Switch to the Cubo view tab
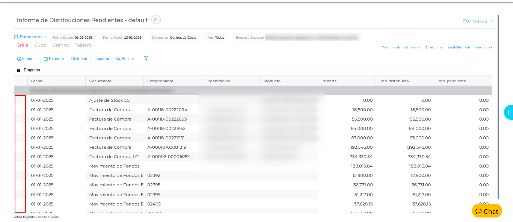This screenshot has width=513, height=222. [x=40, y=45]
